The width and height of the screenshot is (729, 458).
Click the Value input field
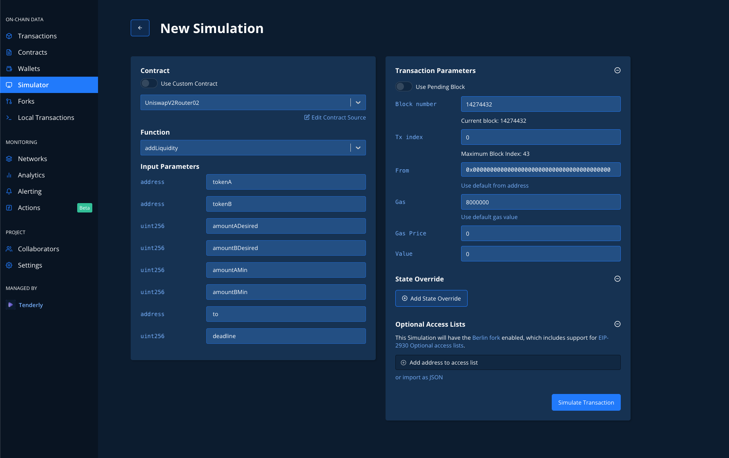coord(541,254)
